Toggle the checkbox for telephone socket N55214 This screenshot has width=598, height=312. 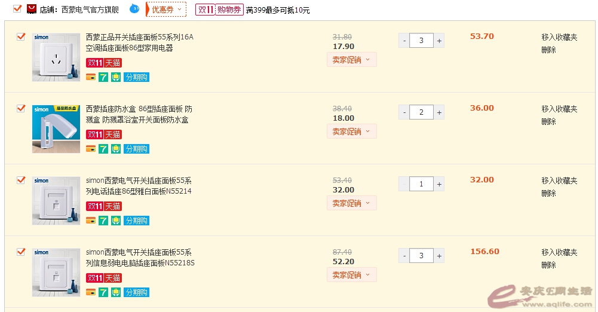tap(21, 181)
